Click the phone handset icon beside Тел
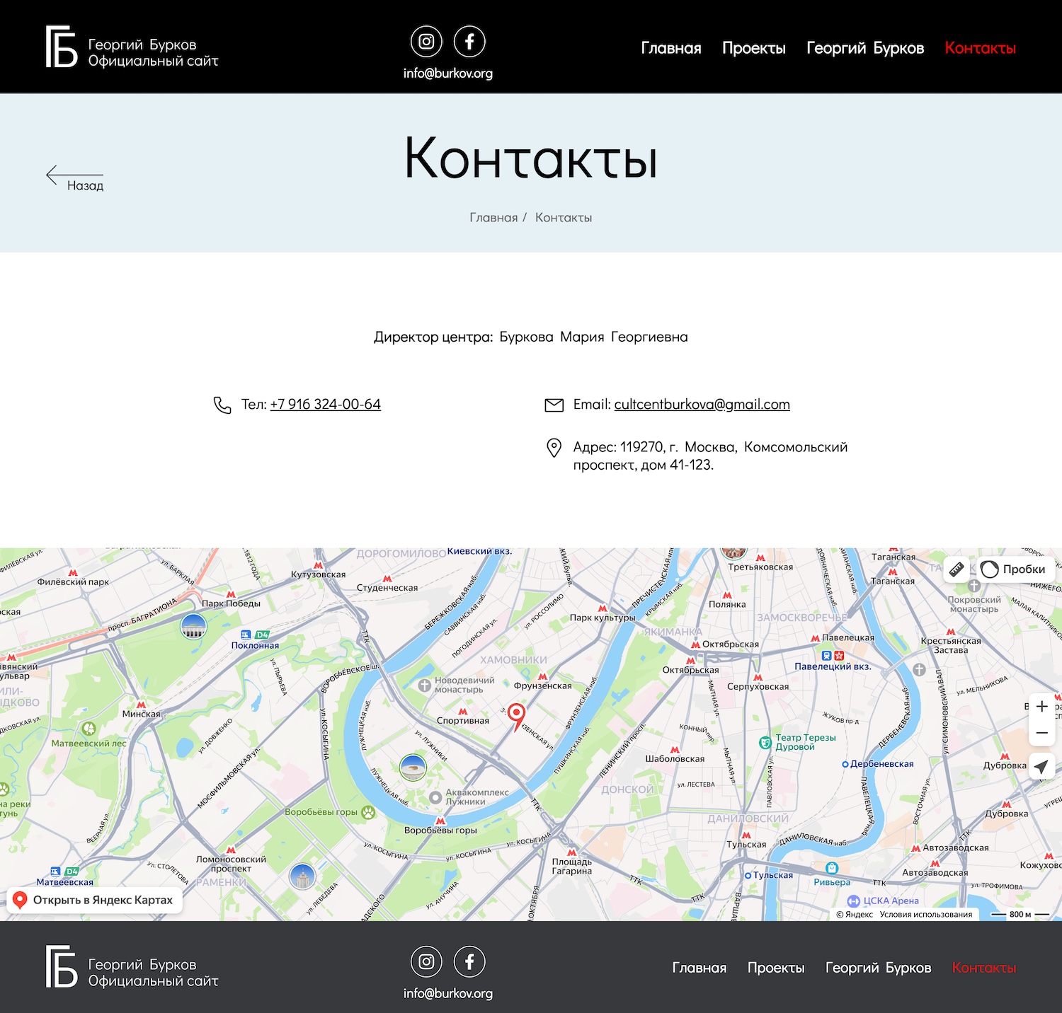The image size is (1062, 1013). tap(222, 405)
